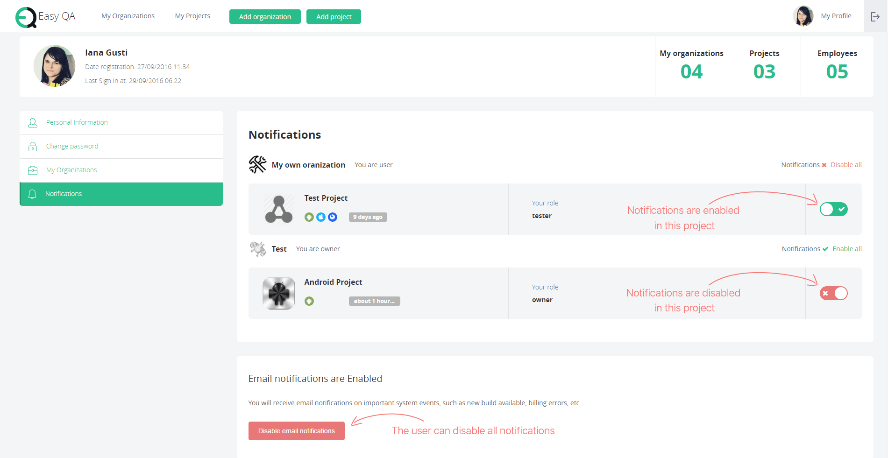The width and height of the screenshot is (888, 458).
Task: Open the Test Project title
Action: 326,198
